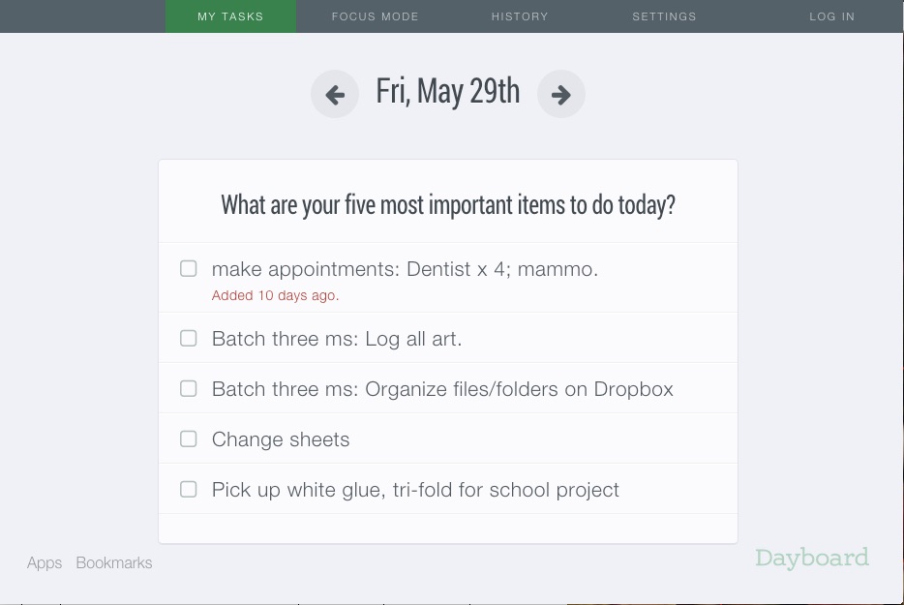Click the Dayboard logo
The height and width of the screenshot is (605, 904).
tap(812, 558)
